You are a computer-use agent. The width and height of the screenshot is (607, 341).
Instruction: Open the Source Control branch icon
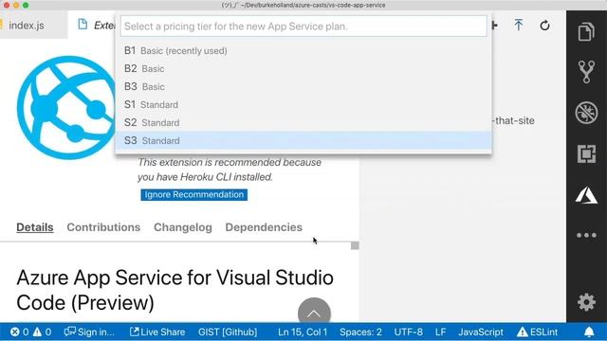(x=586, y=72)
